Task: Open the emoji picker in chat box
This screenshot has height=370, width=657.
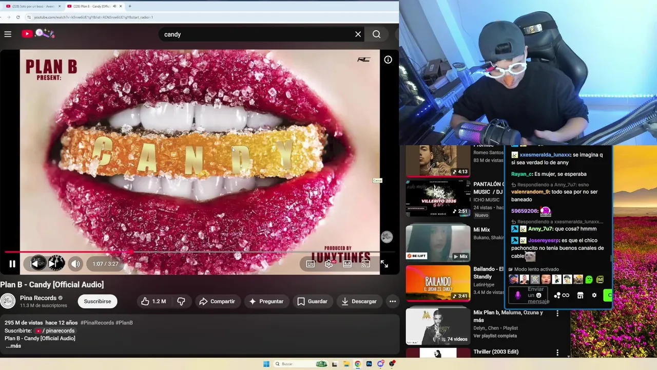Action: pyautogui.click(x=538, y=295)
